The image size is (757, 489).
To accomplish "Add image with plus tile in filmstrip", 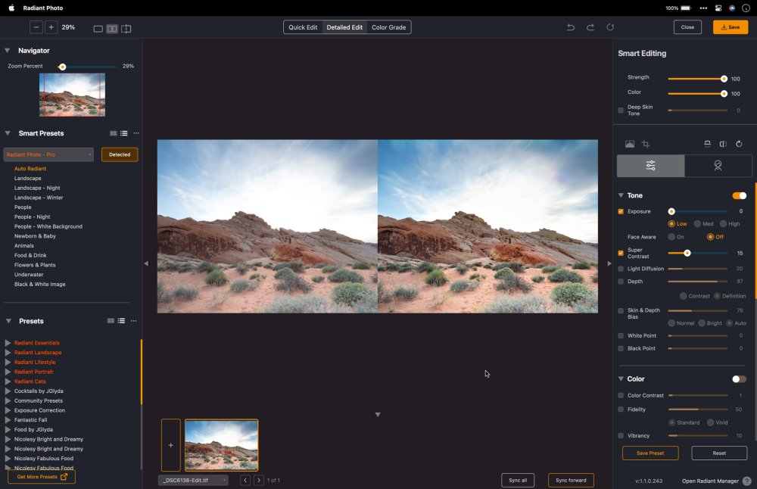I will [x=171, y=445].
